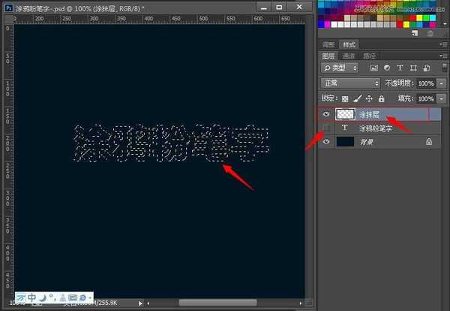Open the IME bar small dropdown arrow
The height and width of the screenshot is (311, 450).
[x=90, y=298]
